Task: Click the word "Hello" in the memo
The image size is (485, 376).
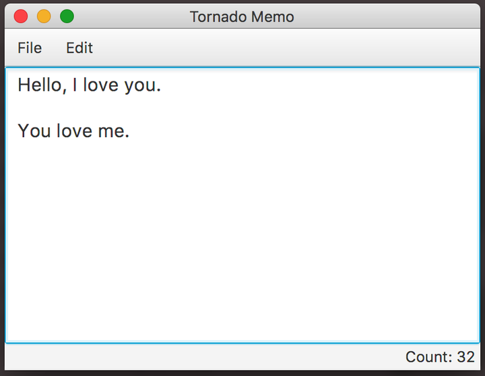Action: click(x=40, y=85)
